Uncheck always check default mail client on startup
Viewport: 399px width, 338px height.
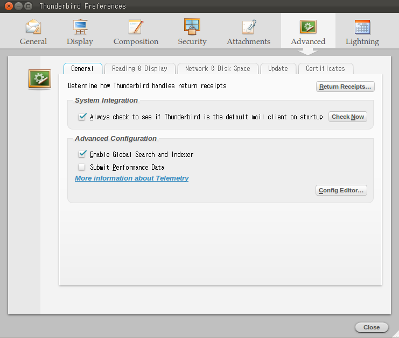click(82, 117)
